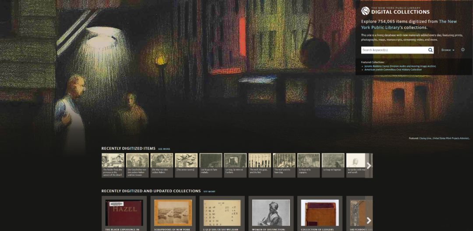Click See More for recently digitized items
This screenshot has height=231, width=473.
pos(164,149)
